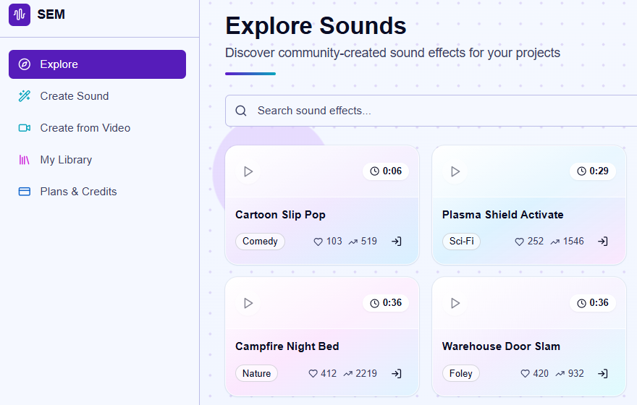Image resolution: width=637 pixels, height=405 pixels.
Task: Play the Warehouse Door Slam sound
Action: pyautogui.click(x=455, y=303)
